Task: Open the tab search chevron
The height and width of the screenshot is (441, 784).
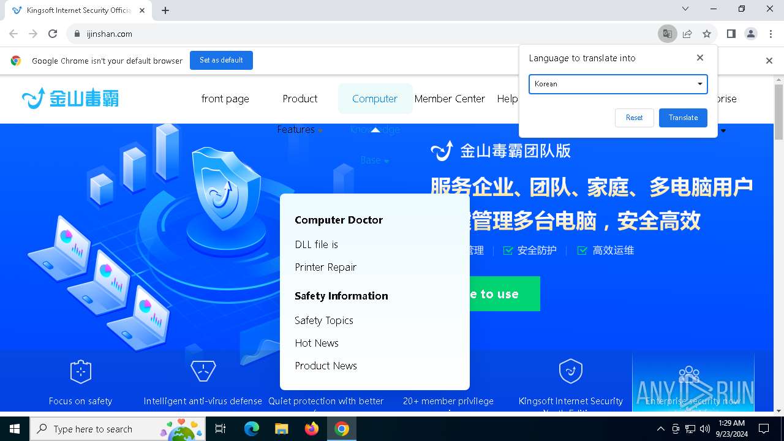Action: coord(685,9)
